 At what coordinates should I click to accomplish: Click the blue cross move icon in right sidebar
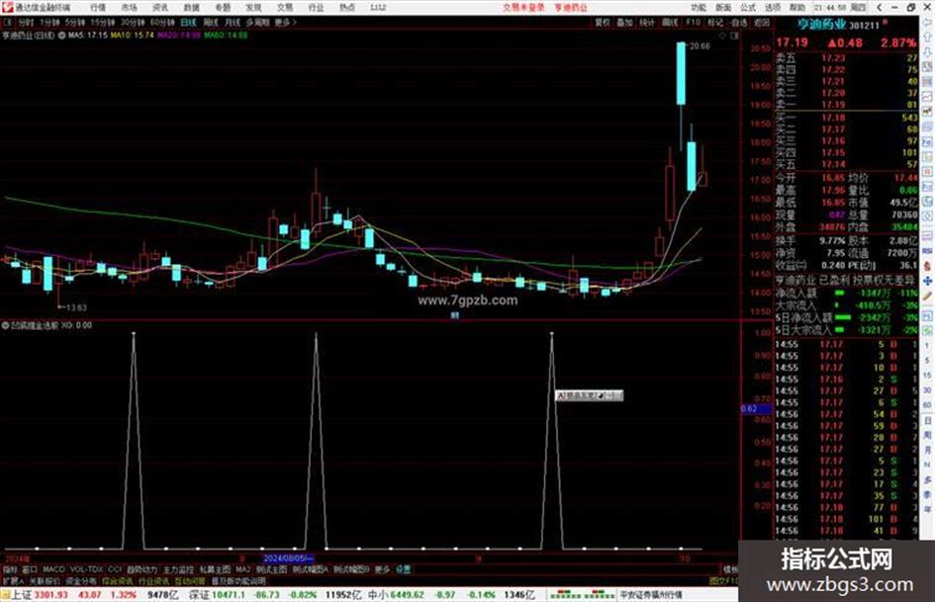(928, 281)
